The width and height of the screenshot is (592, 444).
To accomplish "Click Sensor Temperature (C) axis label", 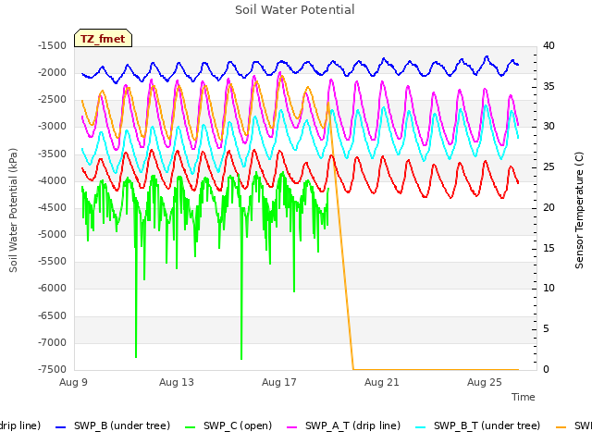I will pyautogui.click(x=579, y=210).
